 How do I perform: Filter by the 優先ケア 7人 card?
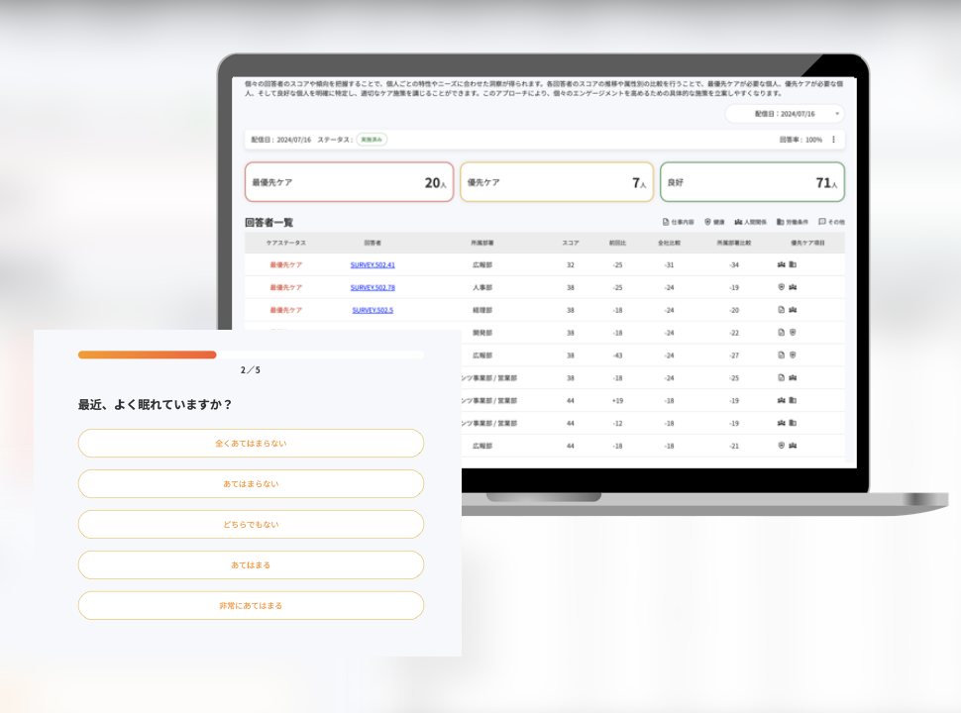click(557, 182)
